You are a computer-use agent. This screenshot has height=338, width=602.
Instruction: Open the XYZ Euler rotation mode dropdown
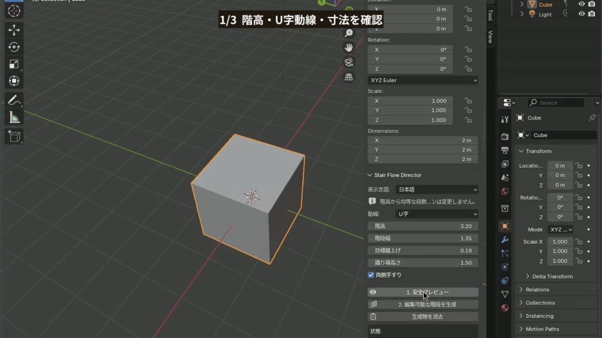click(x=423, y=80)
